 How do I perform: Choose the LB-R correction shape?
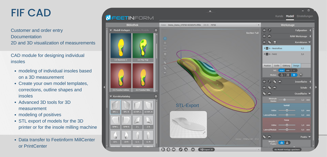[x=126, y=137]
